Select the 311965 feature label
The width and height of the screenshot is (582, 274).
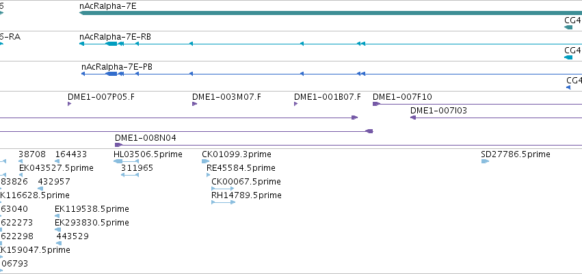pyautogui.click(x=137, y=168)
